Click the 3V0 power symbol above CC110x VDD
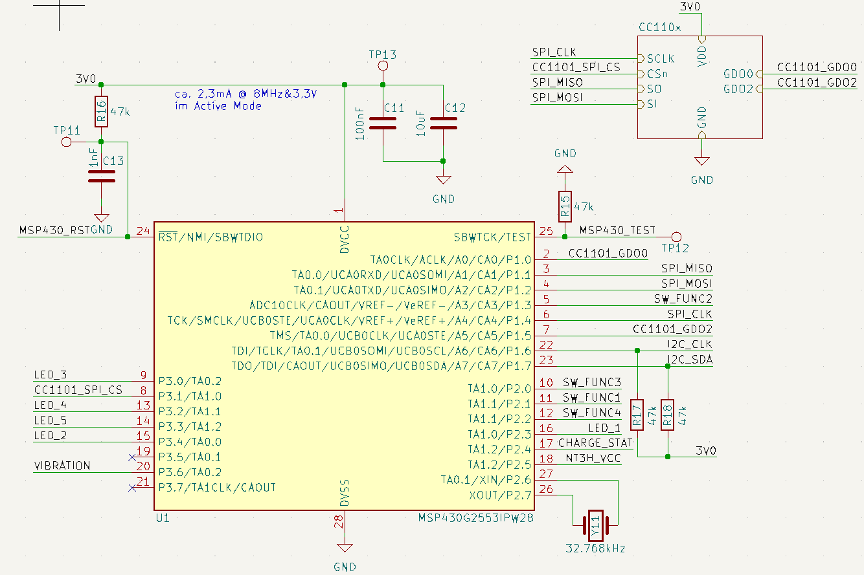 point(692,6)
